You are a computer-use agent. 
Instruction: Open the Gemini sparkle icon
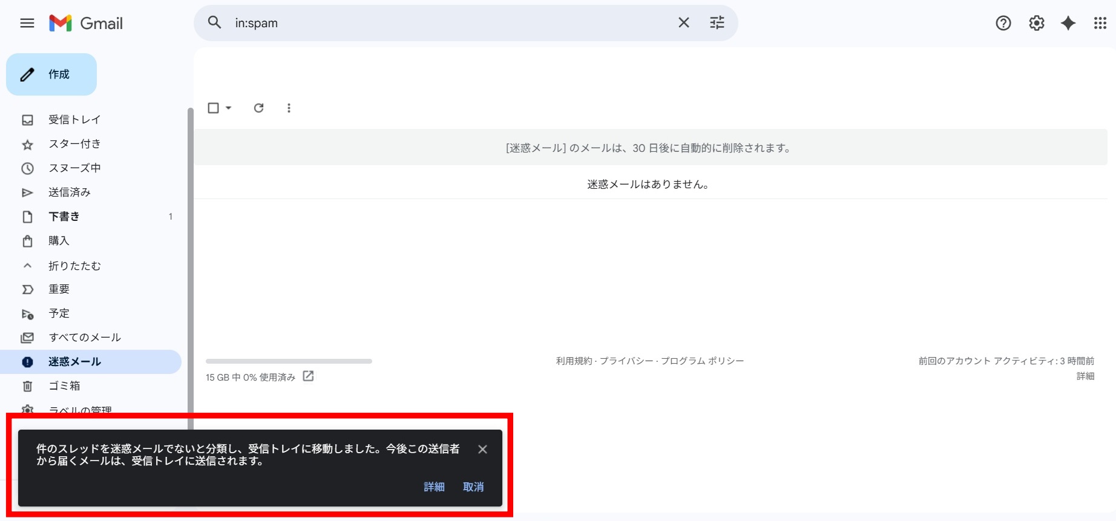(1068, 23)
